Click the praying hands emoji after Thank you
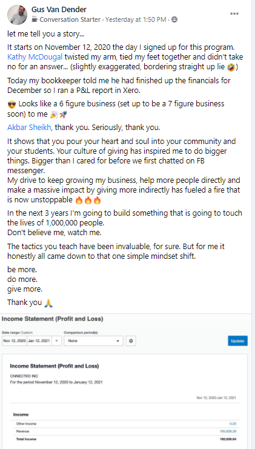 point(48,303)
